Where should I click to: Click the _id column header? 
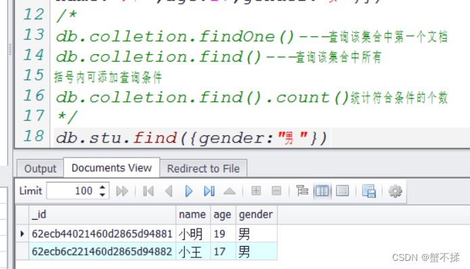click(x=102, y=214)
